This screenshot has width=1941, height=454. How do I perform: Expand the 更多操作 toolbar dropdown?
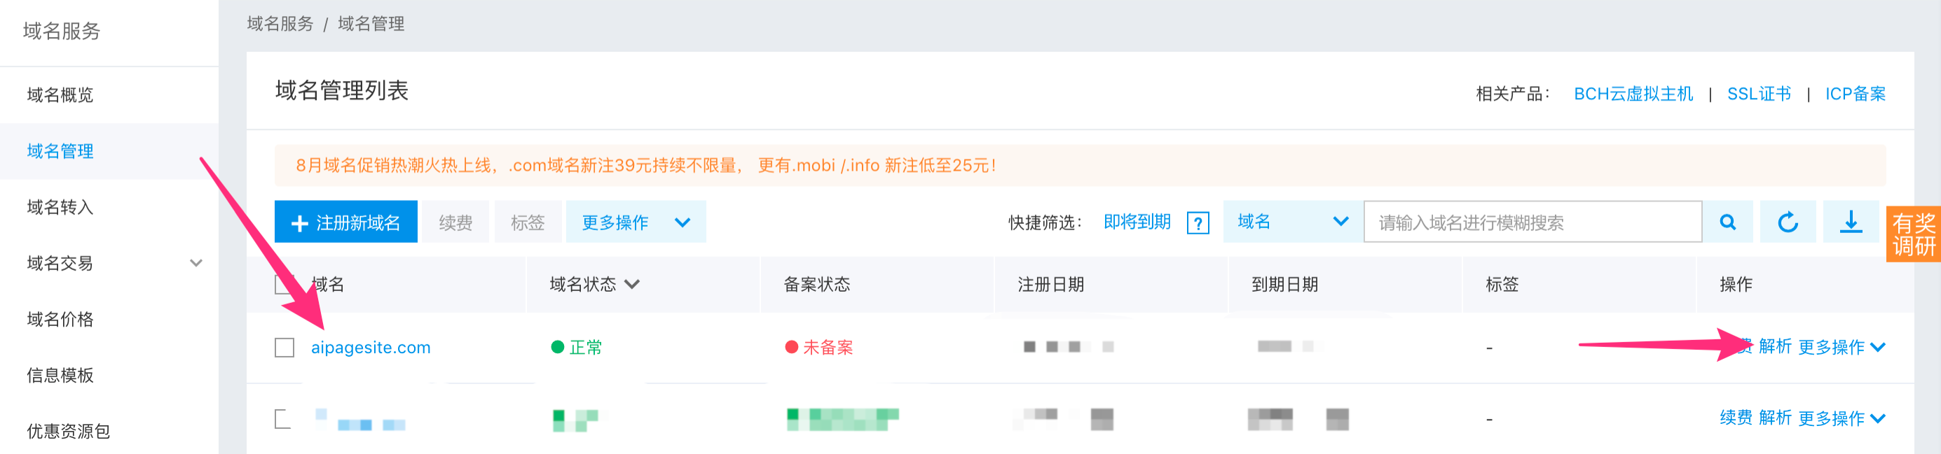tap(635, 222)
